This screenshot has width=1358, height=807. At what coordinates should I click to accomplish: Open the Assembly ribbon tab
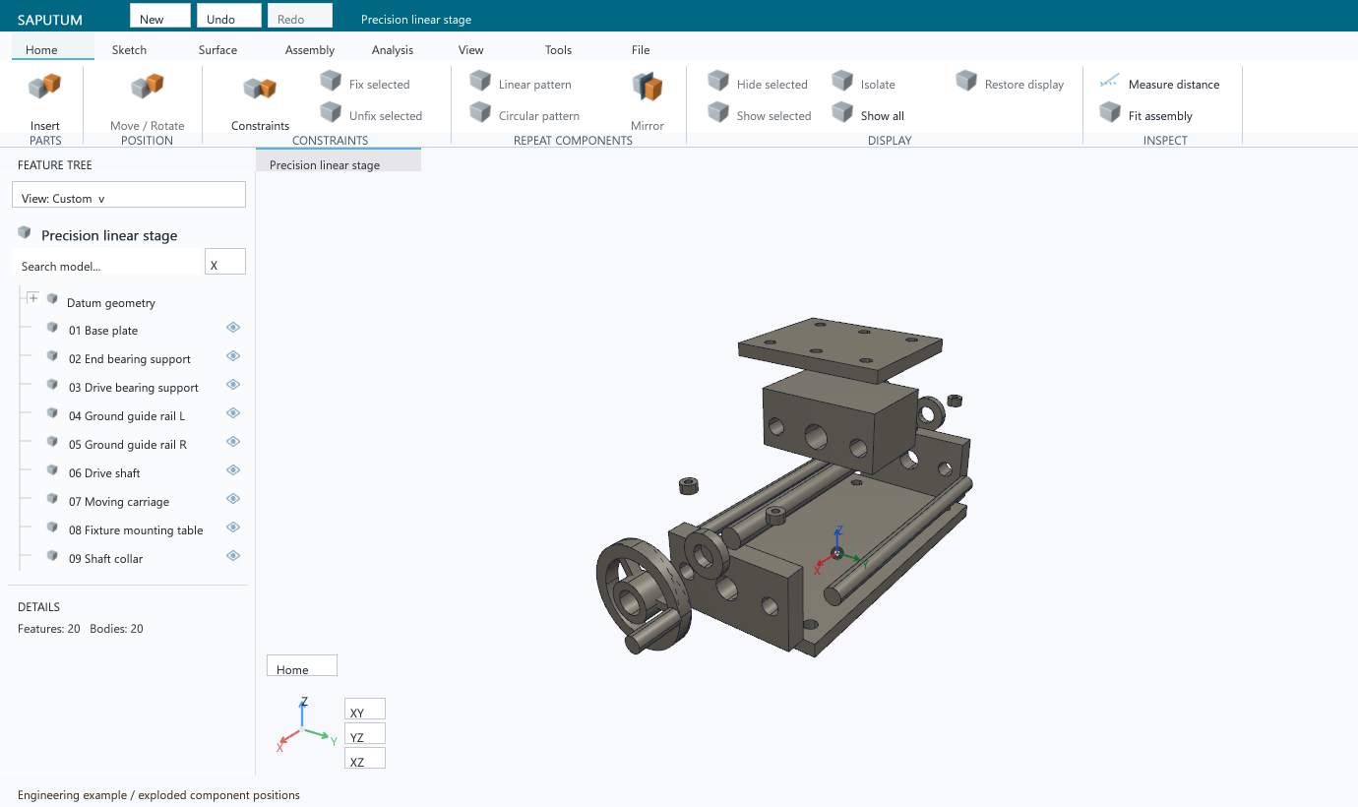[310, 50]
